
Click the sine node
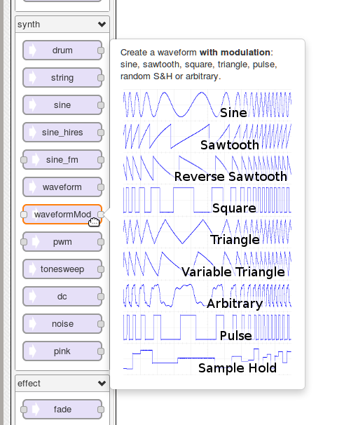pos(62,105)
